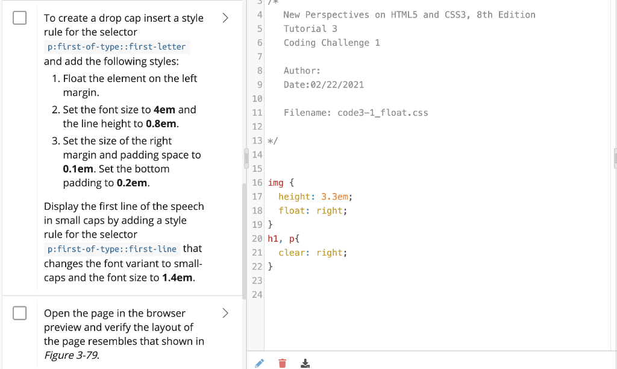Click the p:first-of-type::first-letter selector code
Viewport: 617px width, 369px height.
[x=116, y=46]
